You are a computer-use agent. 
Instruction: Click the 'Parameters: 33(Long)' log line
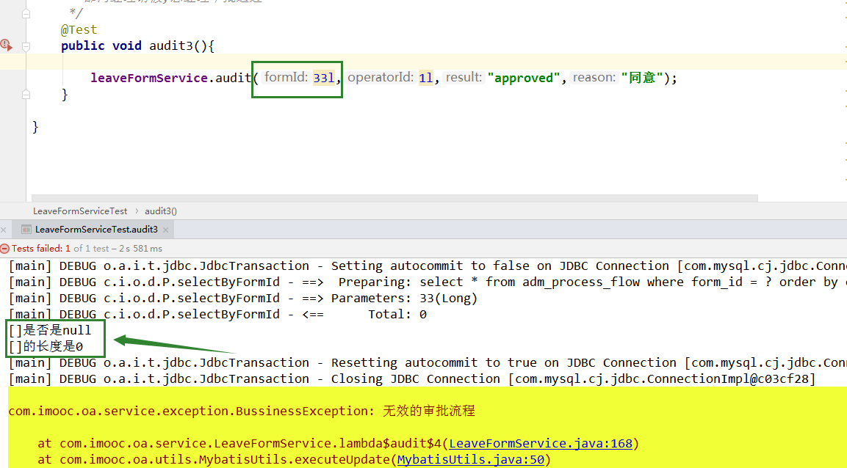point(243,298)
